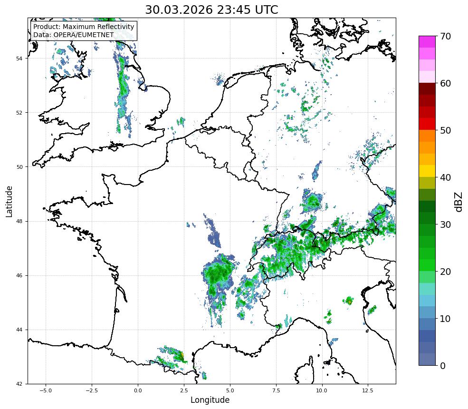Select the light cyan swatch near 15 dBZ

tap(427, 289)
